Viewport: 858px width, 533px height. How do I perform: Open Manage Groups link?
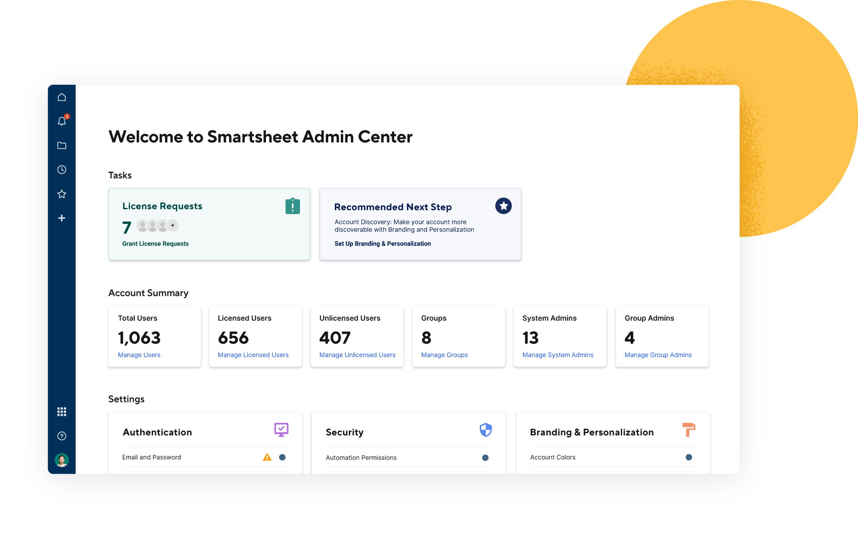coord(444,355)
